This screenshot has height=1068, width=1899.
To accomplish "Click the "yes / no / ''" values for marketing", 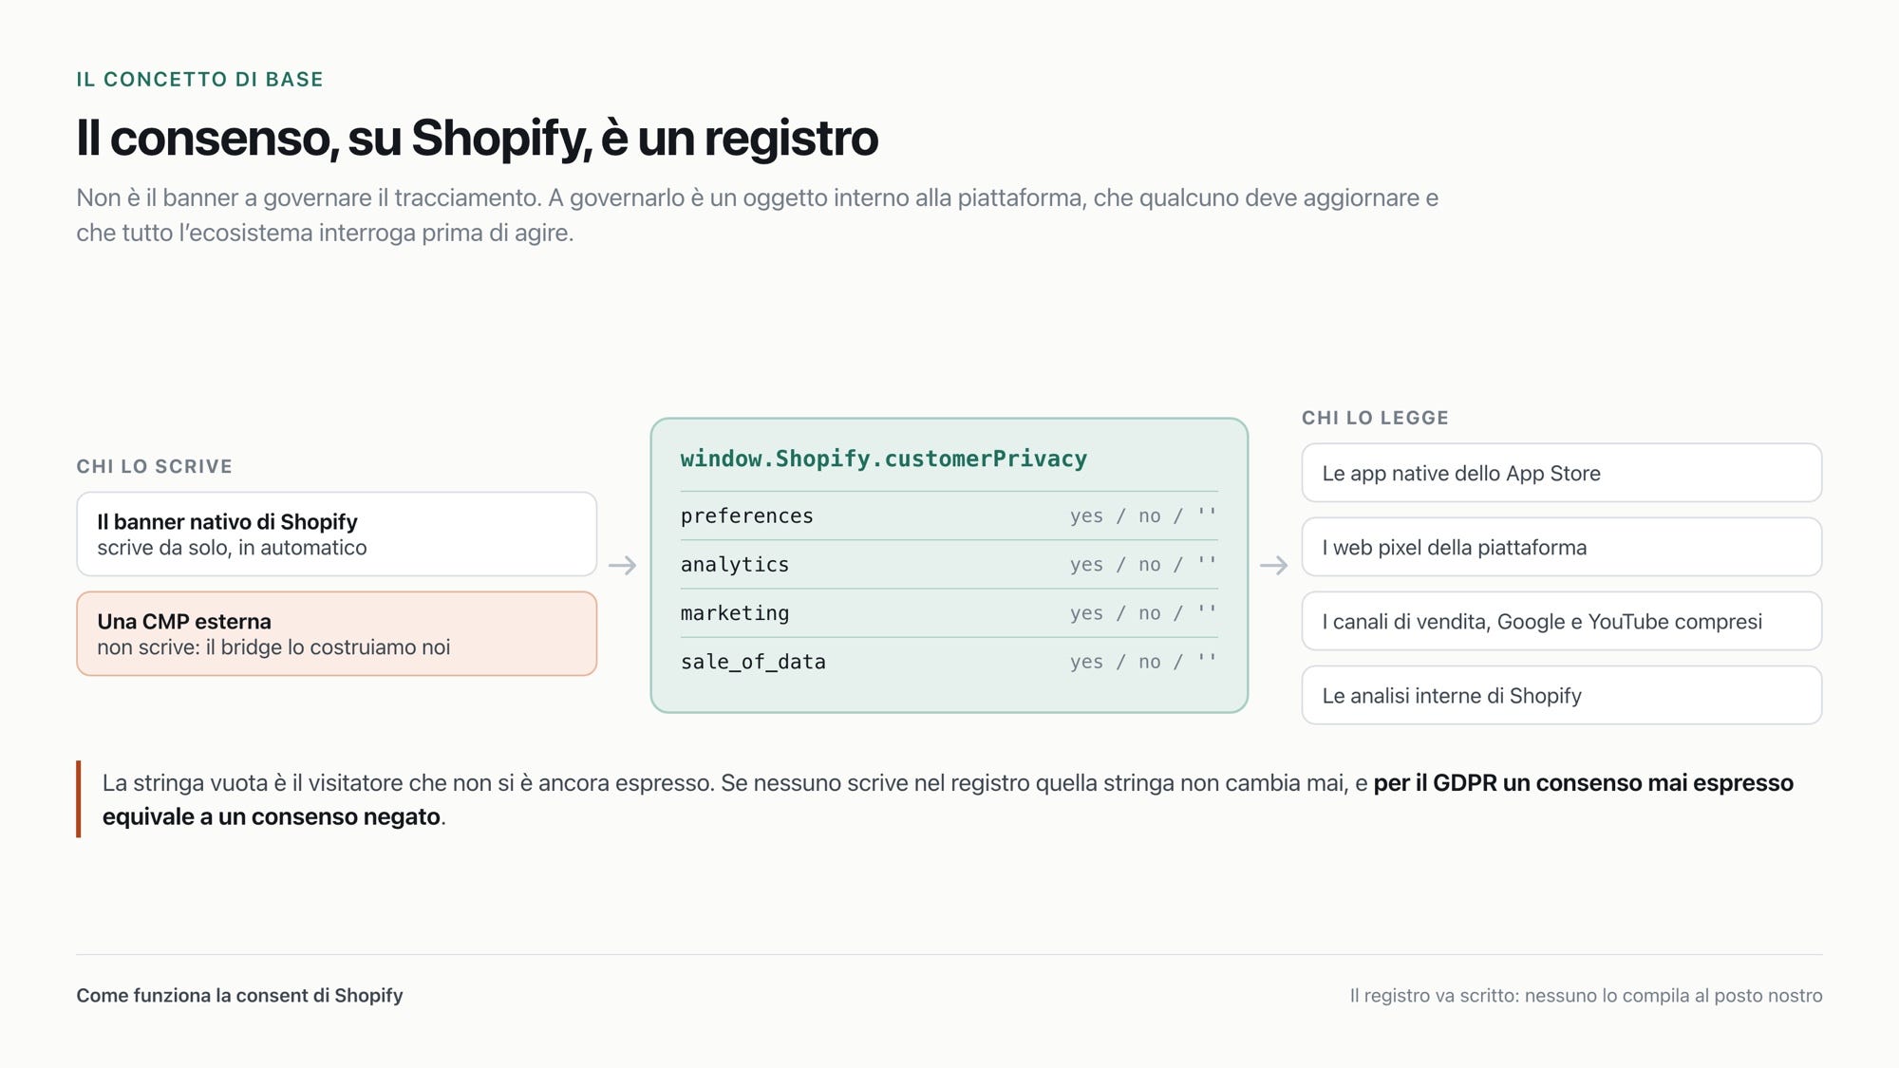I will (1143, 613).
